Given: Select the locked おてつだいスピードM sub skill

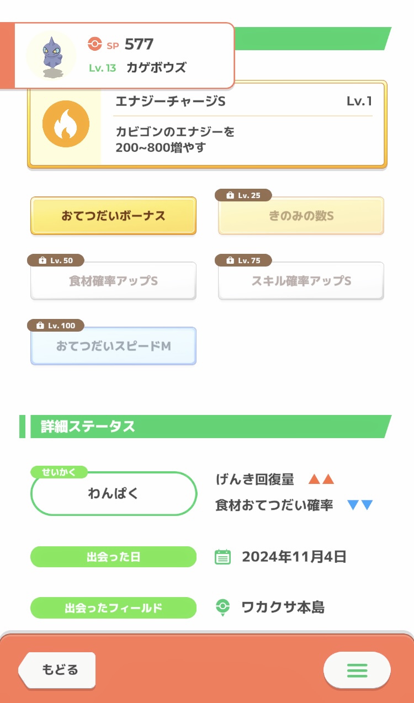Looking at the screenshot, I should (x=113, y=347).
